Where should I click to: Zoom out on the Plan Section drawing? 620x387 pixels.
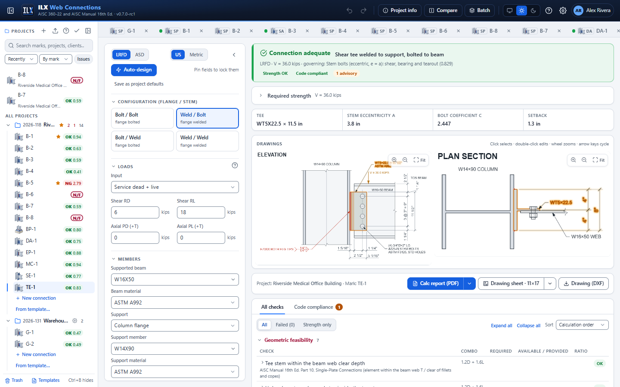click(584, 160)
